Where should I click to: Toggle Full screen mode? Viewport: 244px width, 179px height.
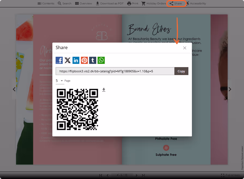pyautogui.click(x=230, y=175)
